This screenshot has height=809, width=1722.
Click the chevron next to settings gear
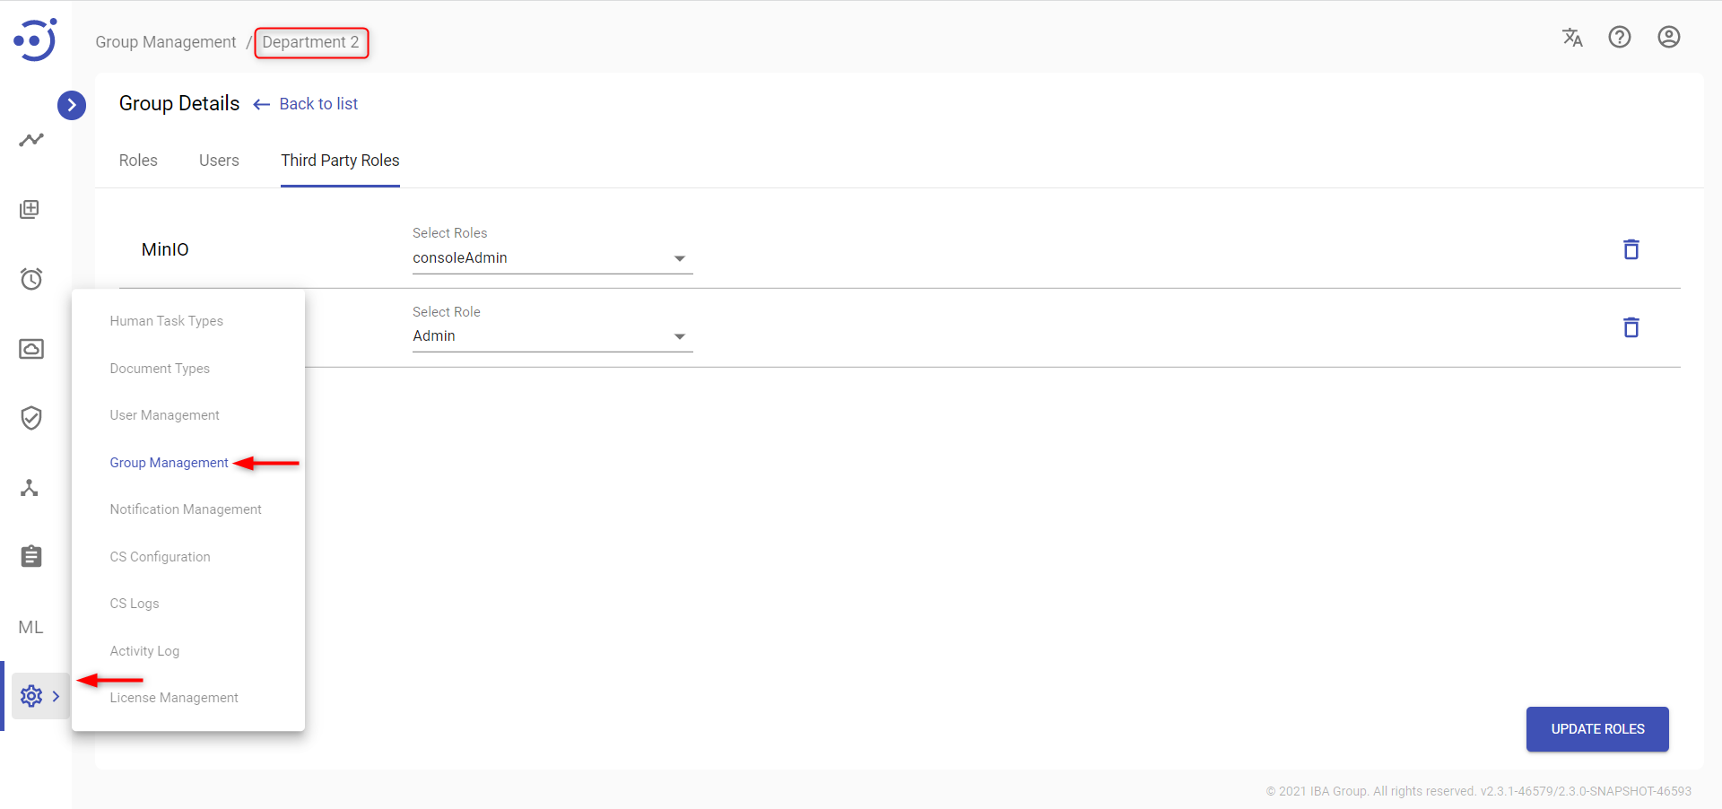[x=57, y=696]
